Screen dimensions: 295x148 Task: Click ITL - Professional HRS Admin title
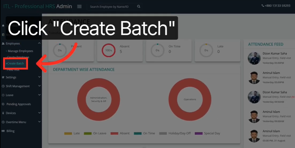(x=37, y=6)
